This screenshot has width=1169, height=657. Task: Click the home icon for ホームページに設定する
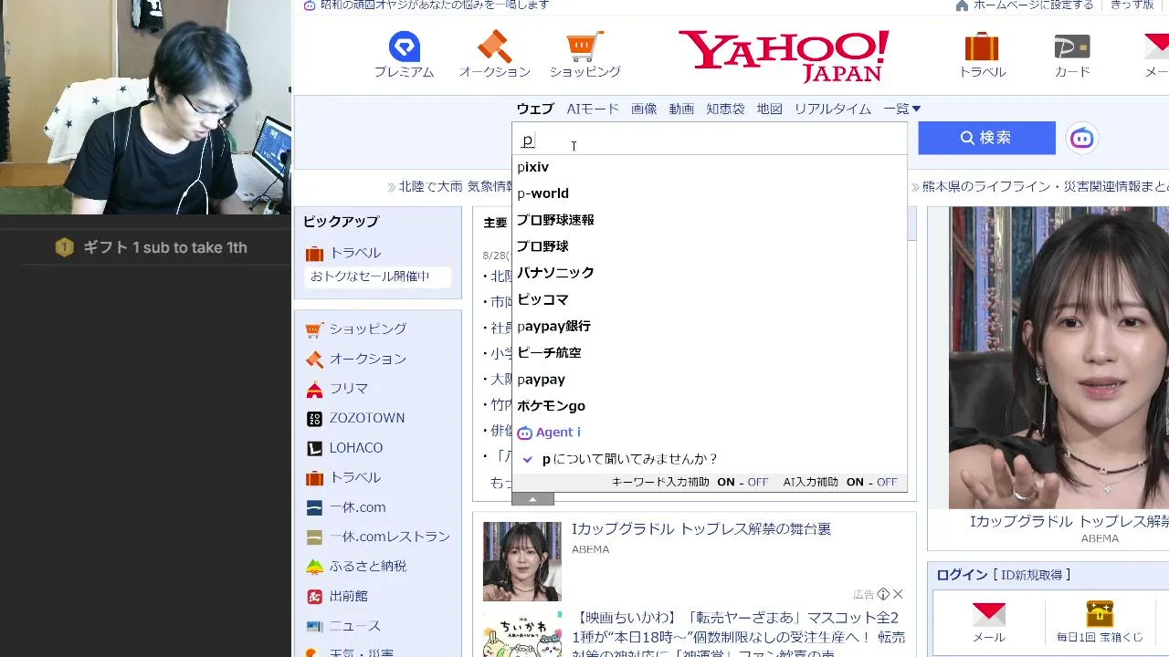pyautogui.click(x=962, y=5)
